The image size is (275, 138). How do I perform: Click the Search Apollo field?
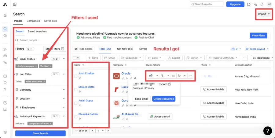[x=207, y=4]
